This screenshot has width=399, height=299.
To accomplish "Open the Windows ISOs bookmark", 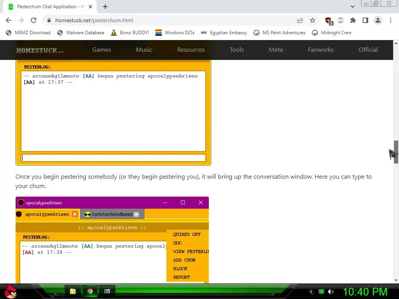I will [175, 33].
